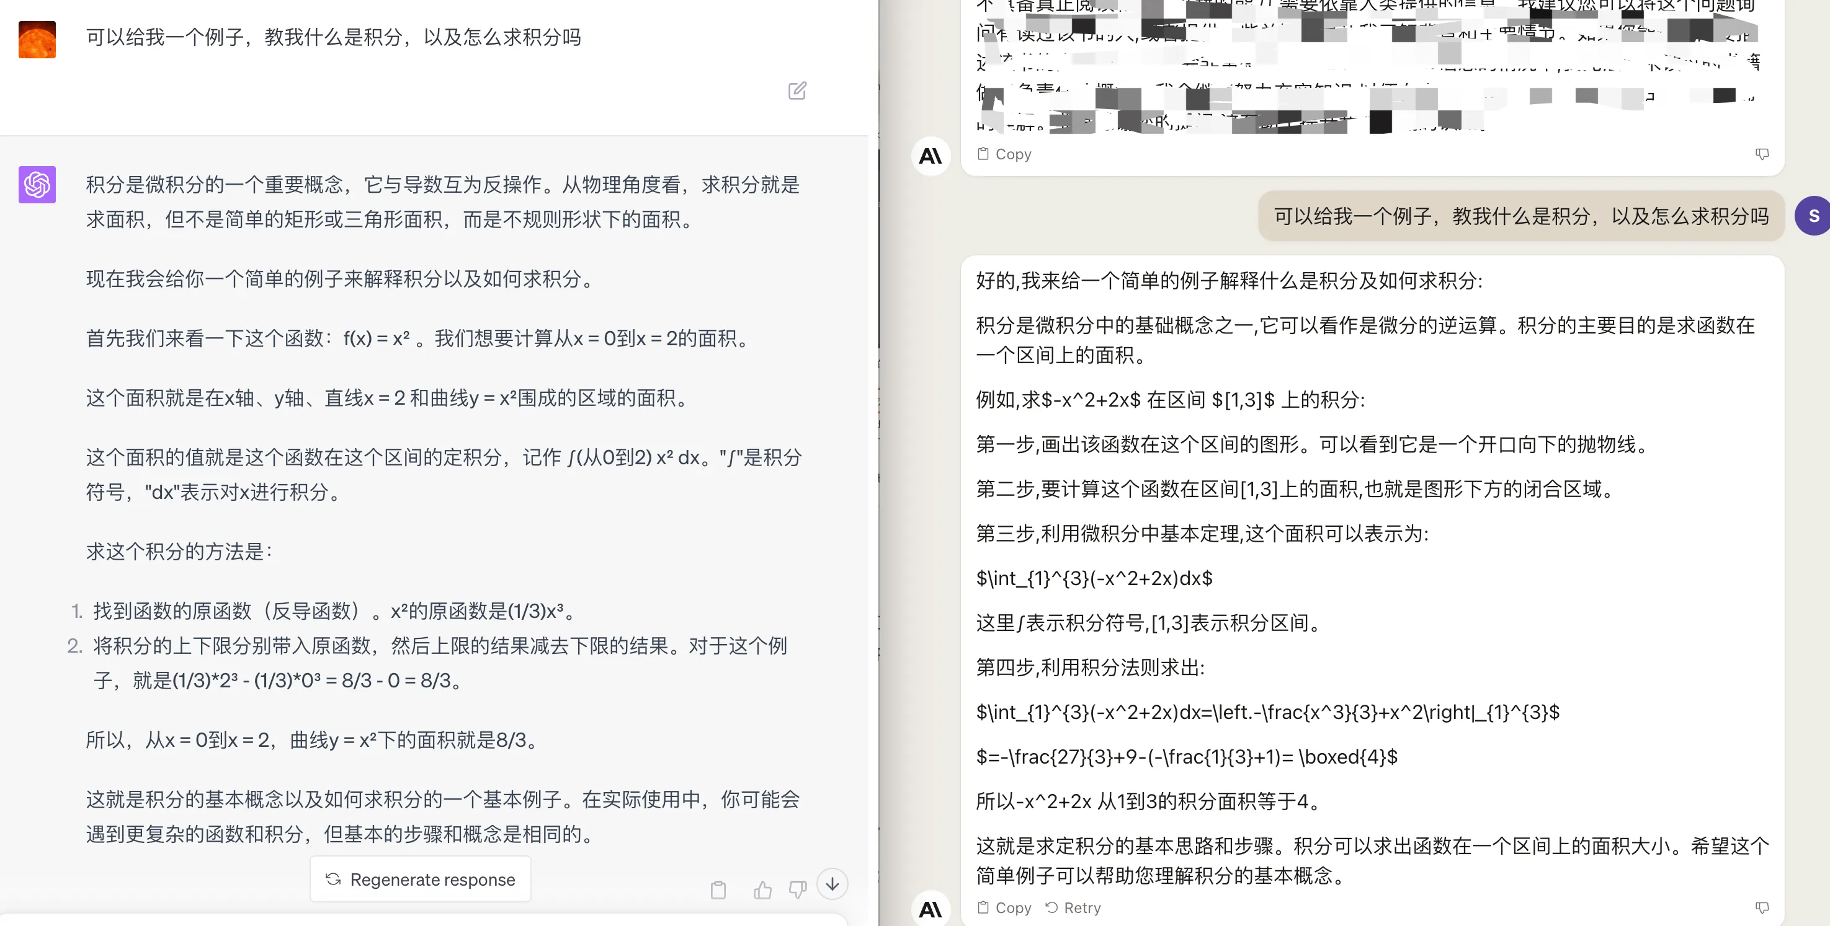Click Retry under Claude's integral answer

click(1073, 907)
